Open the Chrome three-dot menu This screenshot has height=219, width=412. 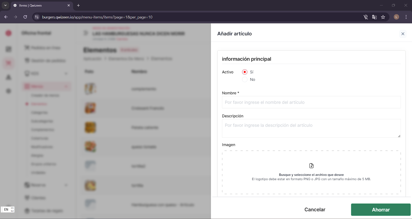tap(406, 17)
